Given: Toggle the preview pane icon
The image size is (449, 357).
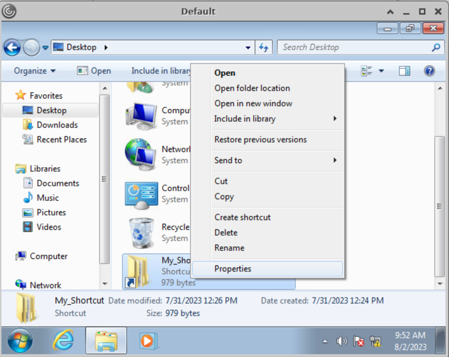Looking at the screenshot, I should pyautogui.click(x=404, y=71).
